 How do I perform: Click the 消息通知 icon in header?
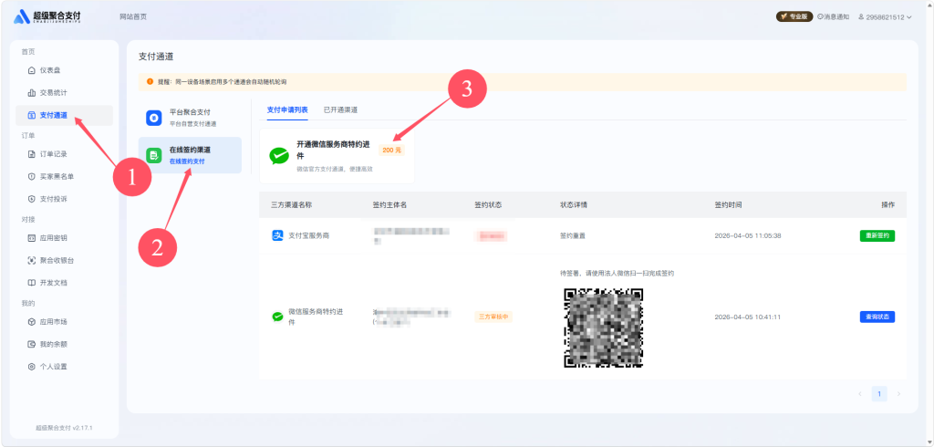click(x=820, y=16)
